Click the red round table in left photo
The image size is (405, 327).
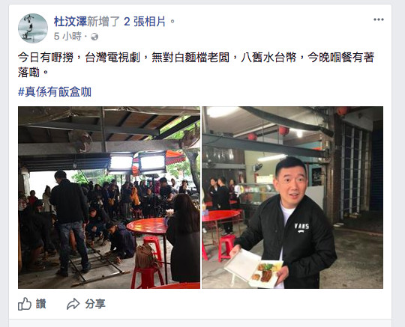click(148, 226)
